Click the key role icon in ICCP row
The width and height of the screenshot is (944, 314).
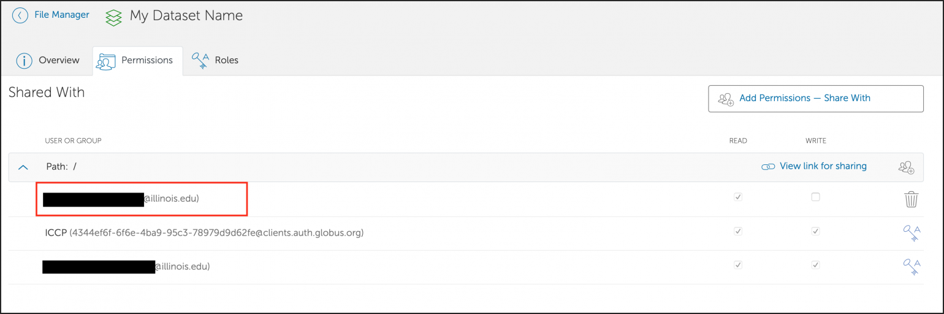point(912,232)
